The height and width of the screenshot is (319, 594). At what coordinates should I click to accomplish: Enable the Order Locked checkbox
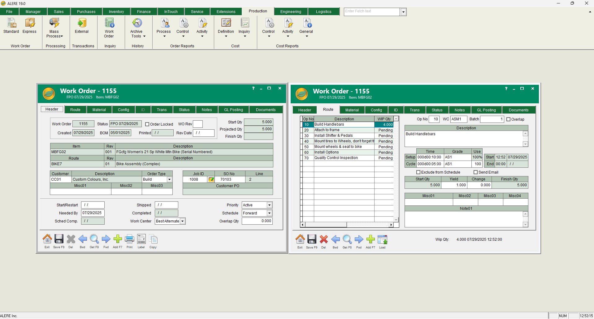tap(147, 124)
